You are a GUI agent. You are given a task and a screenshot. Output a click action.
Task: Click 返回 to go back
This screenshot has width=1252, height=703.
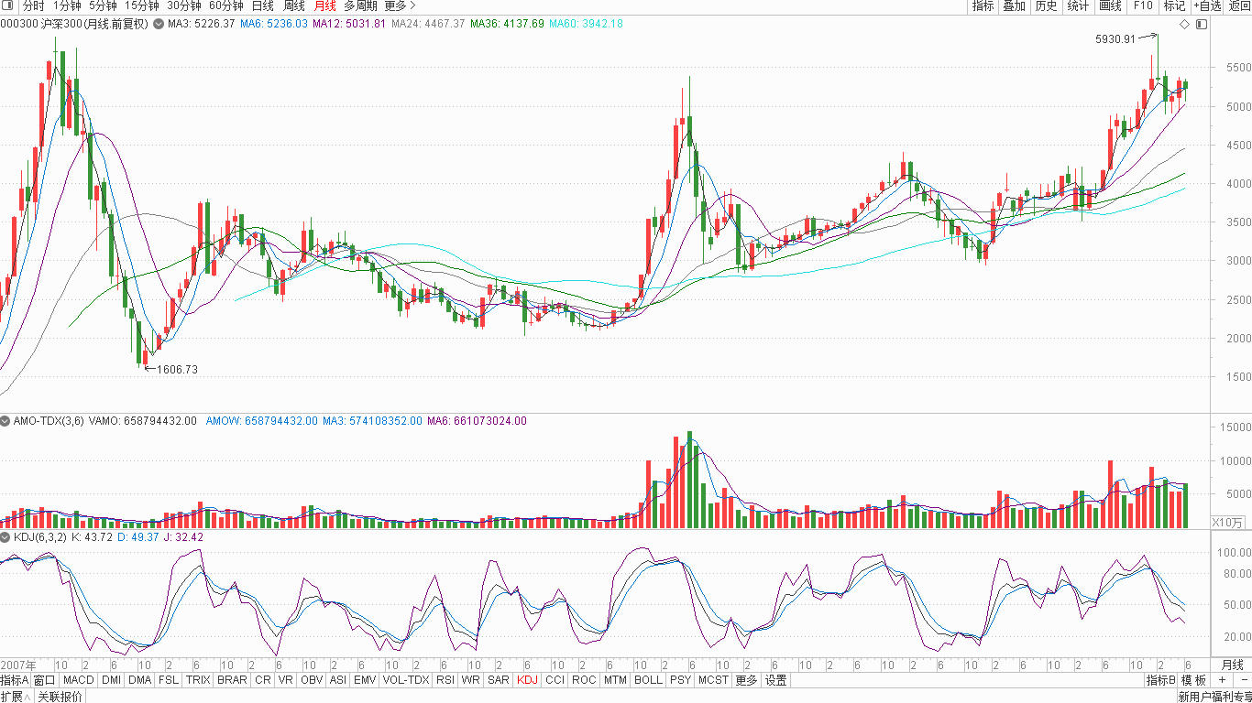pos(1239,5)
